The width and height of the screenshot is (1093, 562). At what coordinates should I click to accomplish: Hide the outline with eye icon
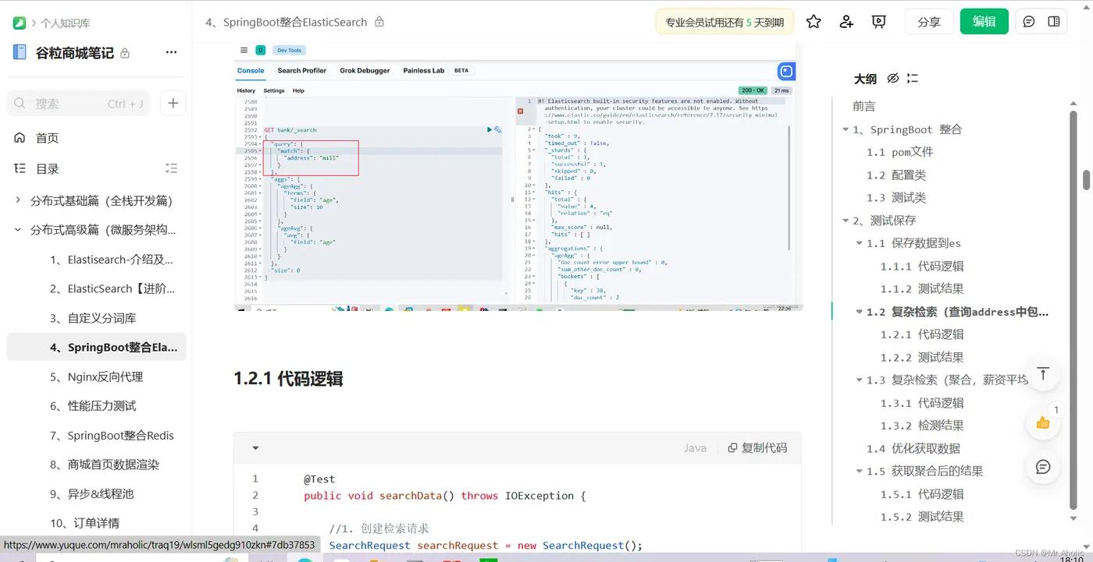(x=893, y=79)
